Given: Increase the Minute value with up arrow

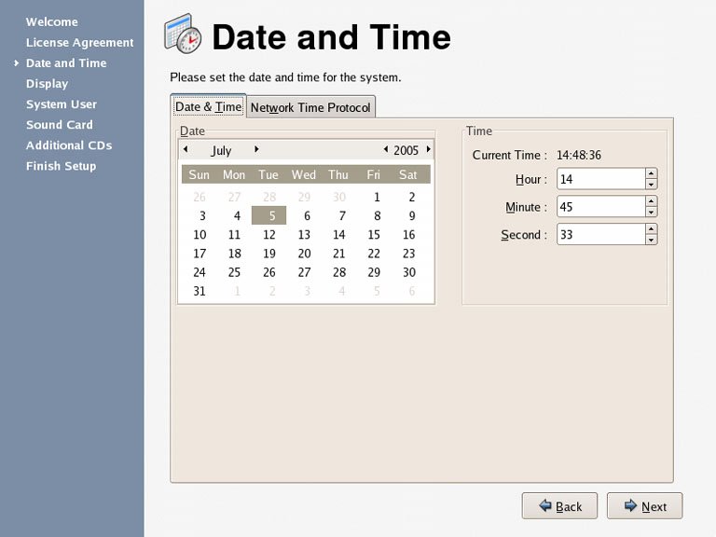Looking at the screenshot, I should pyautogui.click(x=651, y=201).
